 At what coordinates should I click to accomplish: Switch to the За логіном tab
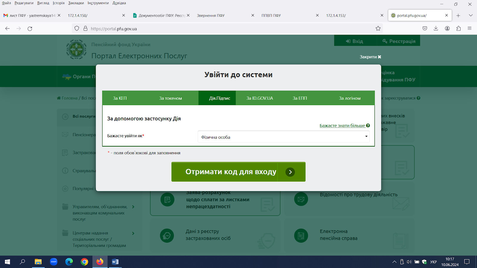pos(350,98)
